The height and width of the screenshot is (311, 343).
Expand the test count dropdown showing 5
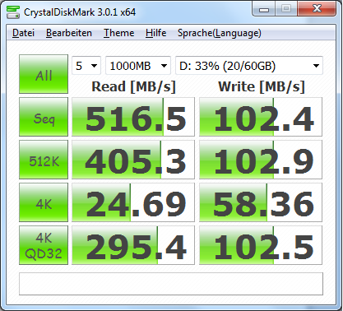(86, 66)
